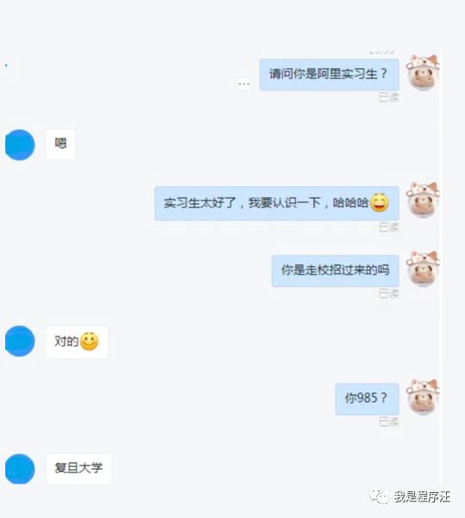Click the laughing emoji in '哈哈哈' message

pyautogui.click(x=380, y=202)
